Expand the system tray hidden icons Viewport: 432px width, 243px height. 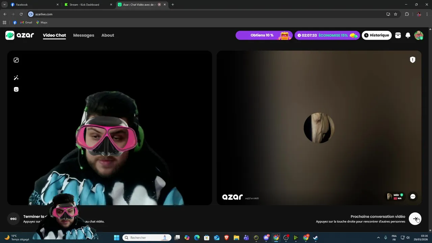pyautogui.click(x=378, y=238)
